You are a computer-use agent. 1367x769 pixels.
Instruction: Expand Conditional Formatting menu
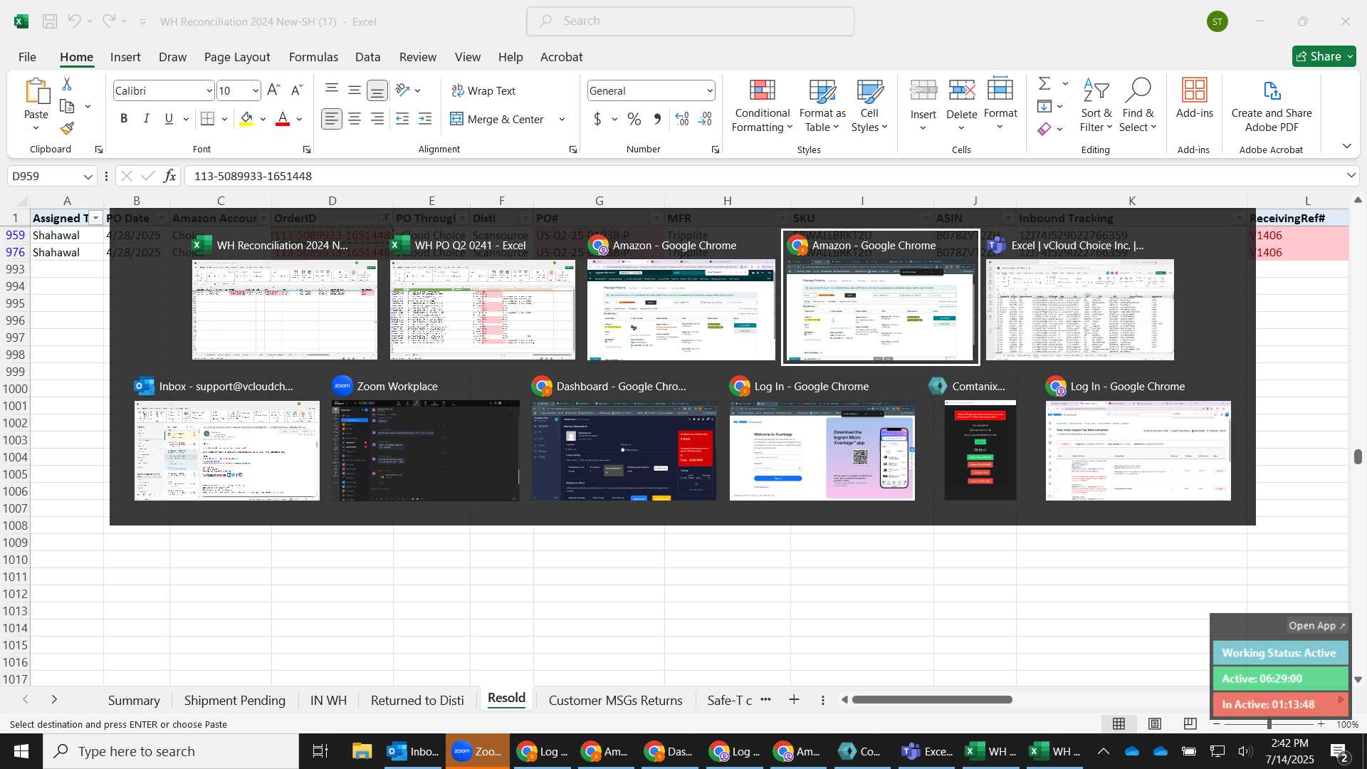click(762, 105)
